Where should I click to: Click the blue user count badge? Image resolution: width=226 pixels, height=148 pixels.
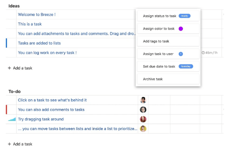click(x=181, y=54)
